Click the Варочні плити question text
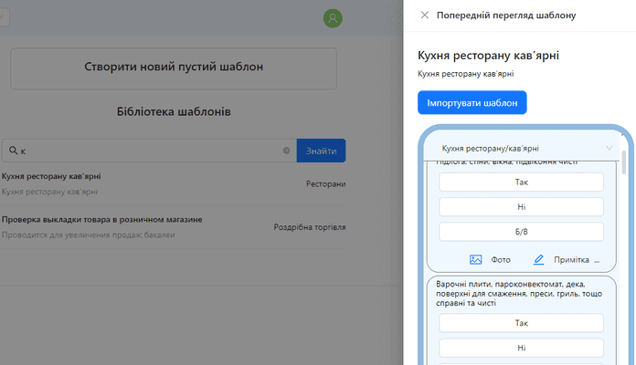 pos(519,293)
